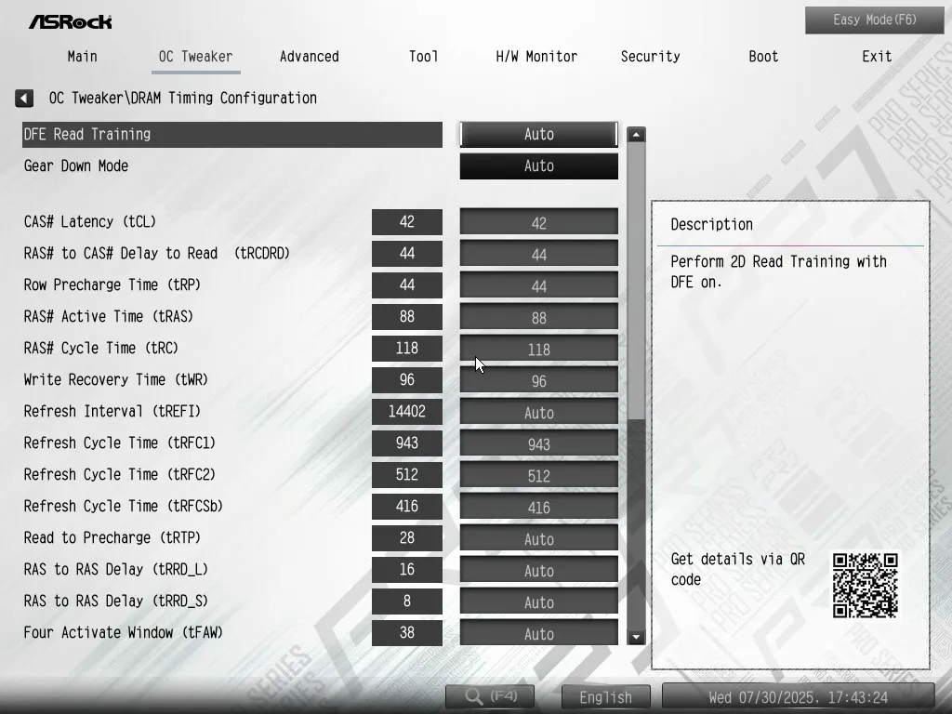Click the current tRRD_L value 16
952x714 pixels.
(407, 570)
